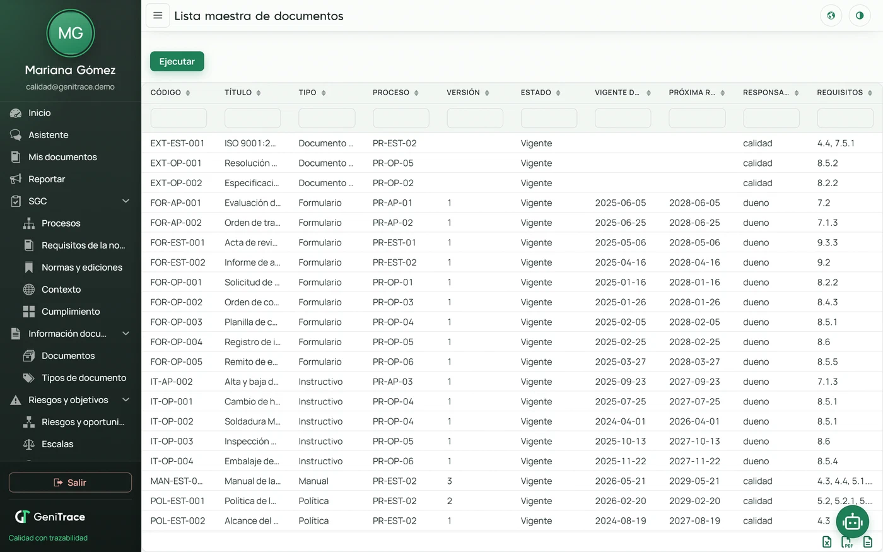Viewport: 883px width, 552px height.
Task: Click the 2029-05-21 review date cell
Action: (694, 481)
